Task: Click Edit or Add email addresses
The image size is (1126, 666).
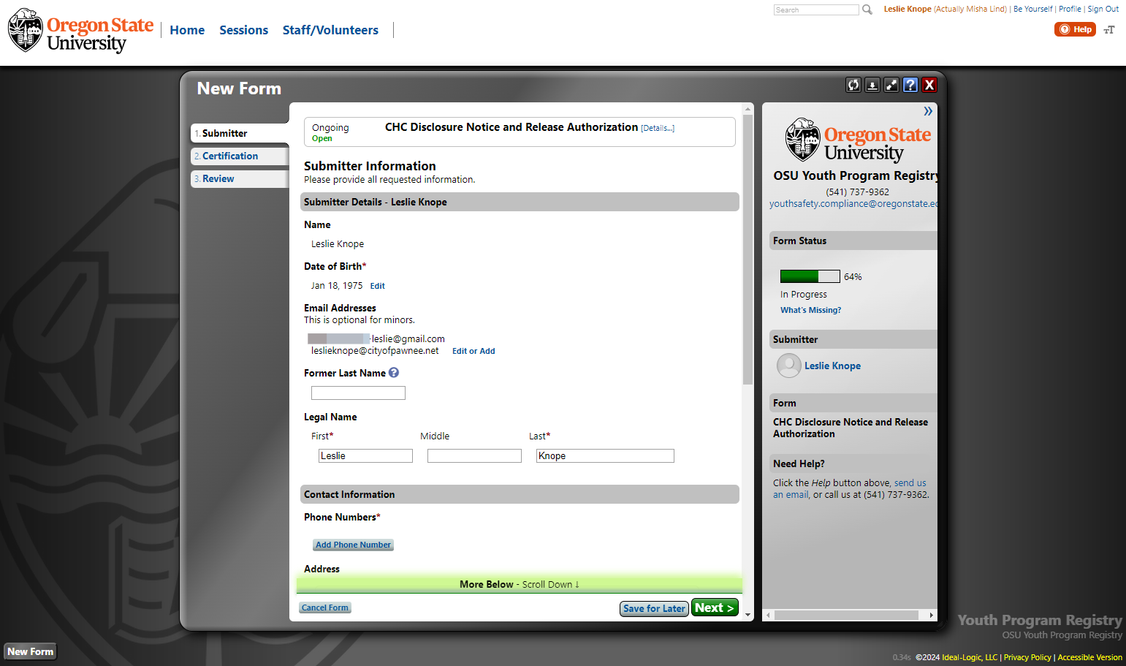Action: [x=473, y=351]
